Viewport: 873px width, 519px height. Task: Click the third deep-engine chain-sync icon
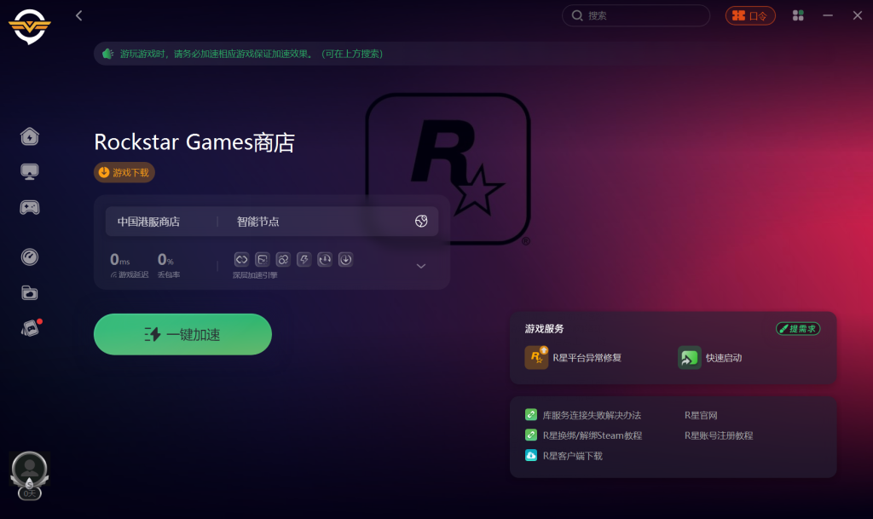[283, 259]
